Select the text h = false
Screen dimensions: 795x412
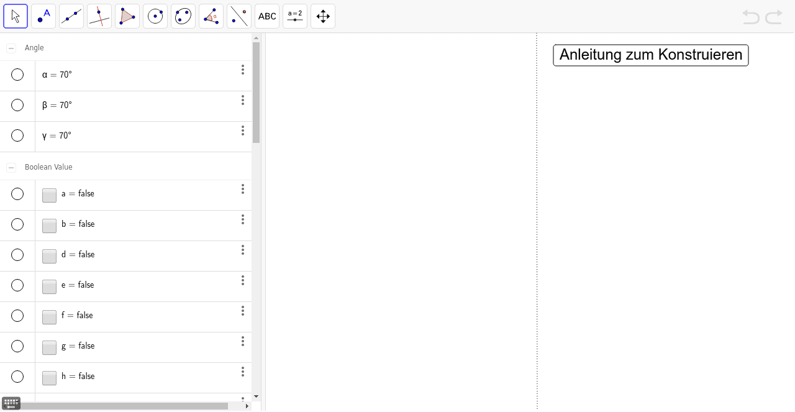(78, 377)
